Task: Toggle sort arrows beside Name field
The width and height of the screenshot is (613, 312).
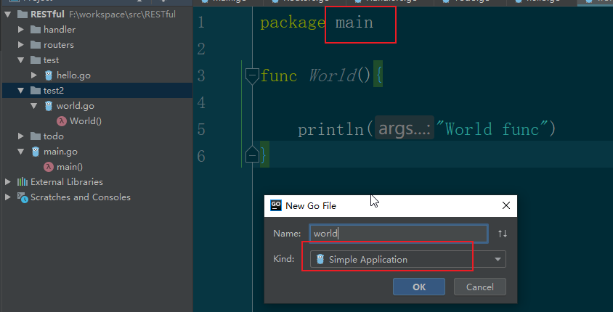Action: [x=503, y=234]
